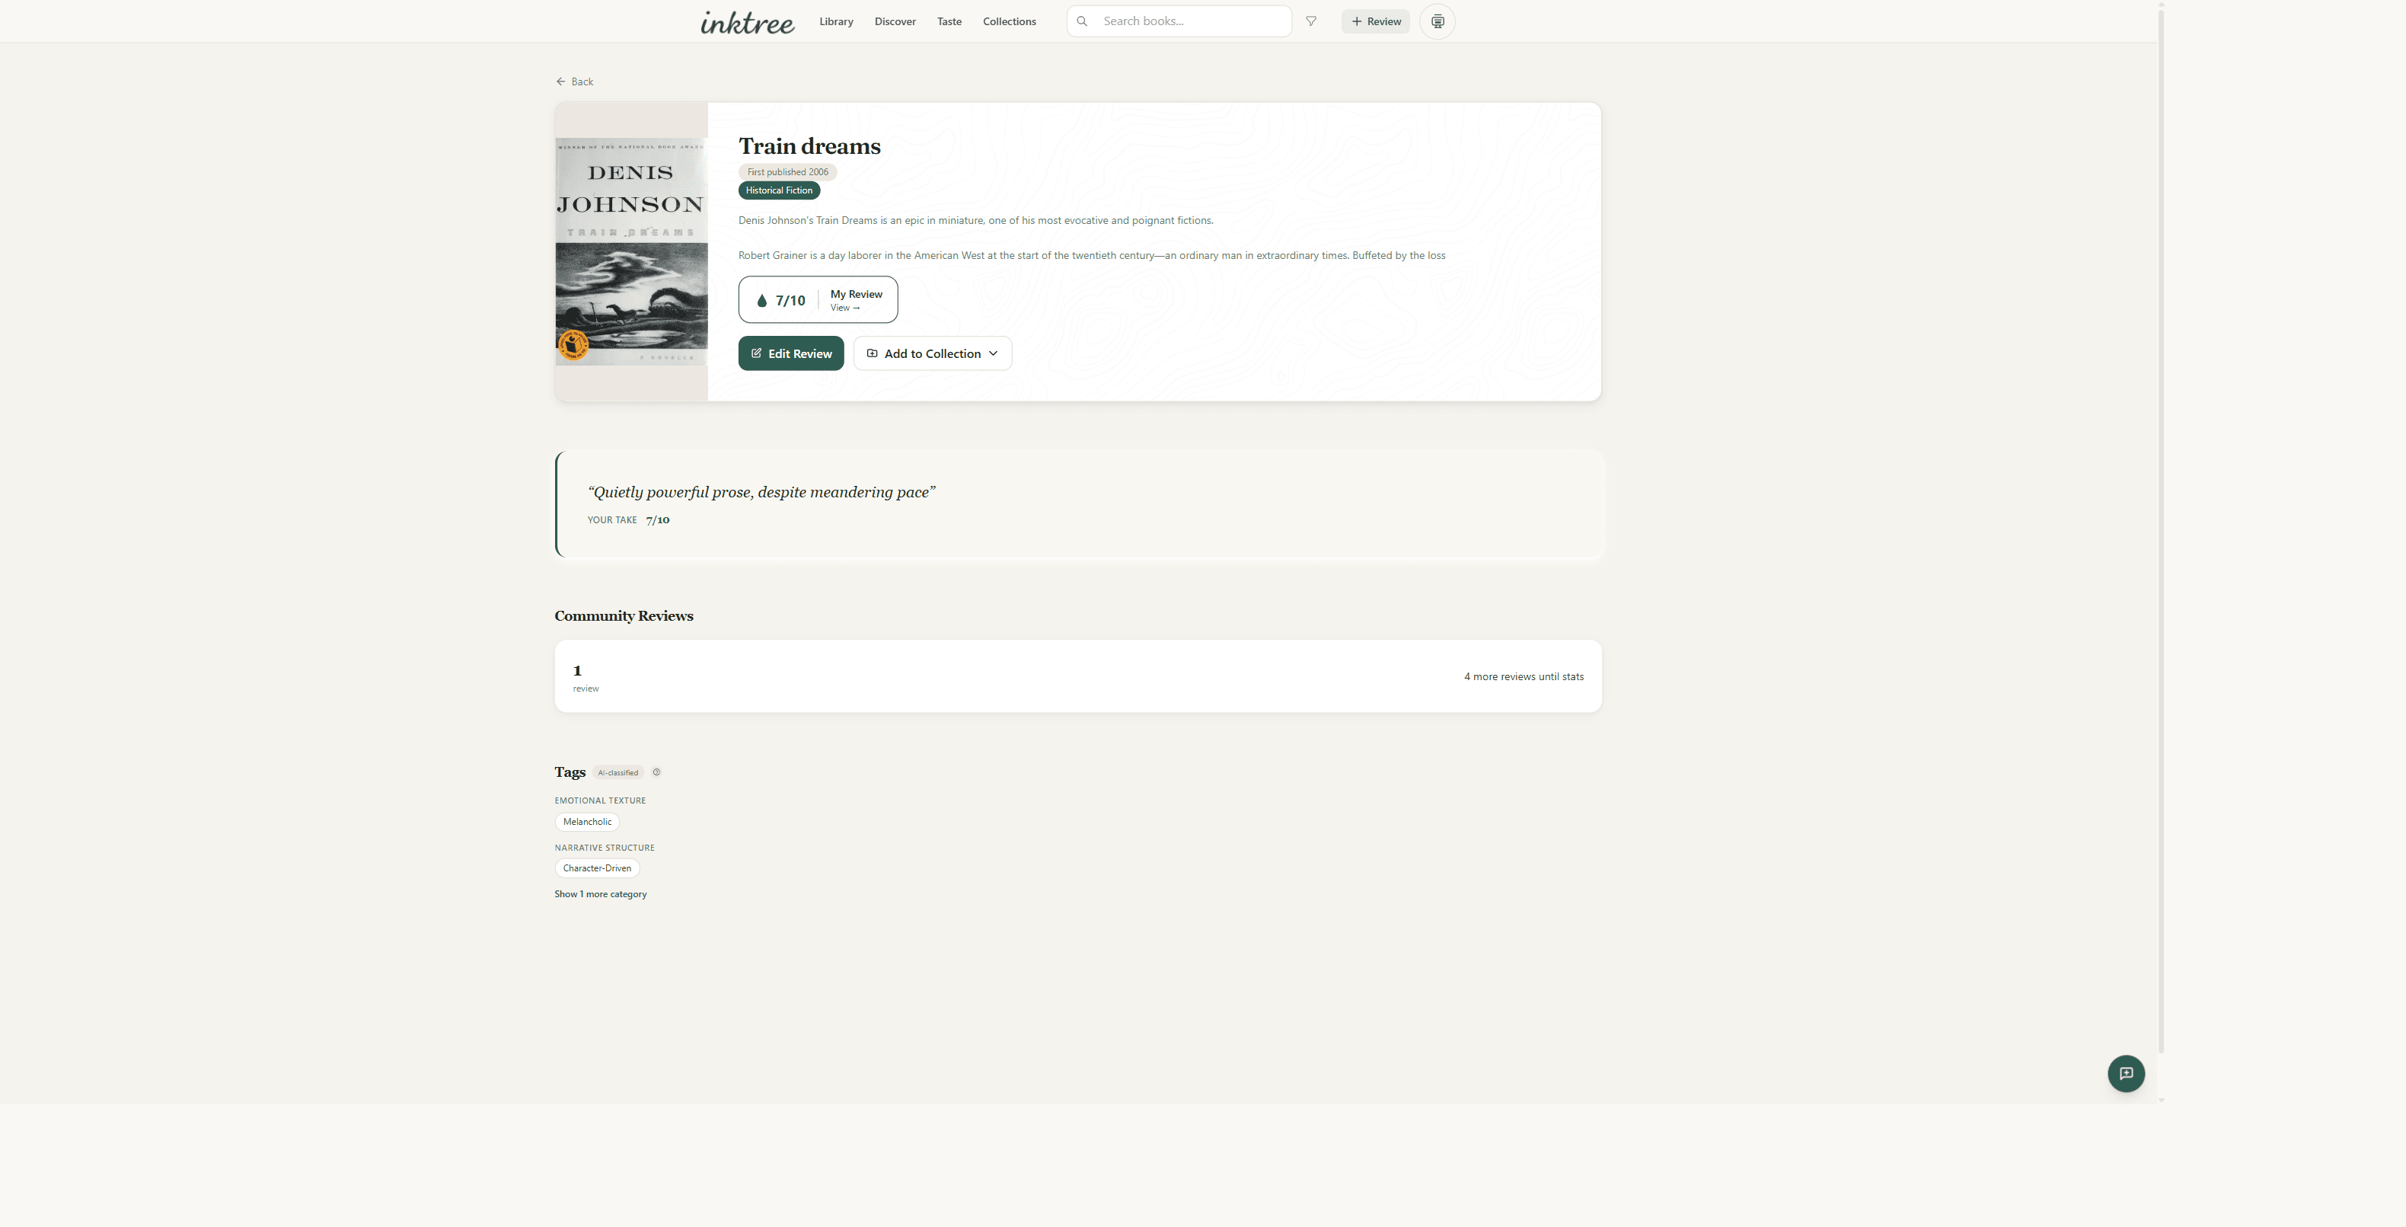The height and width of the screenshot is (1227, 2406).
Task: Switch to the Collections section
Action: pyautogui.click(x=1009, y=21)
